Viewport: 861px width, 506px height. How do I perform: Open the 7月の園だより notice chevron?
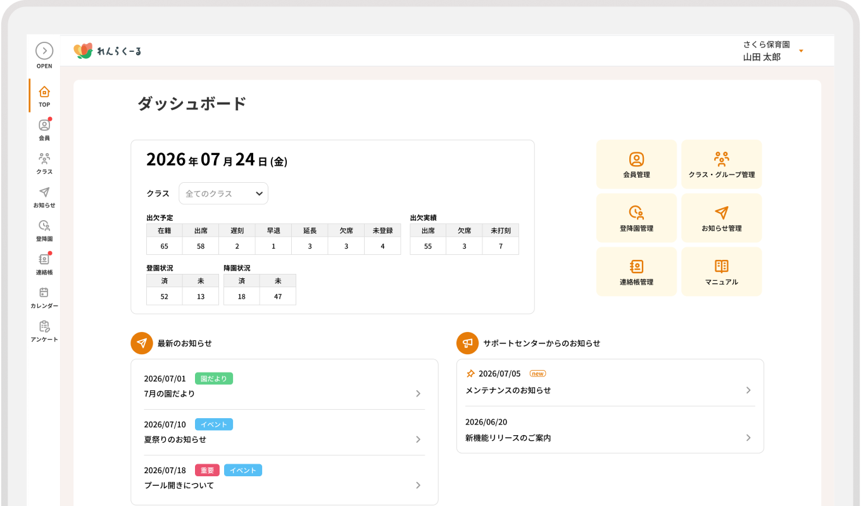pos(418,393)
